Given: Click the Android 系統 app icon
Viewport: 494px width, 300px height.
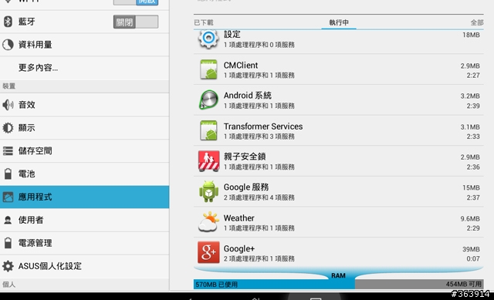Looking at the screenshot, I should (208, 99).
